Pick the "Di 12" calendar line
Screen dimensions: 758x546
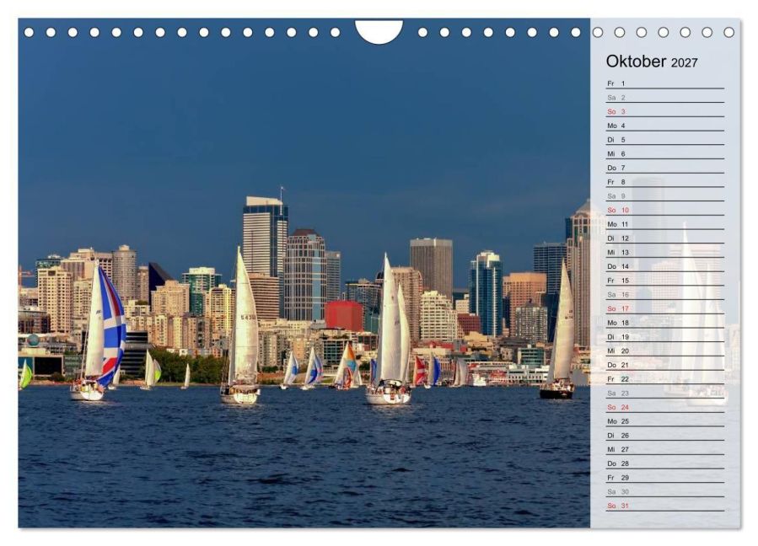click(665, 238)
